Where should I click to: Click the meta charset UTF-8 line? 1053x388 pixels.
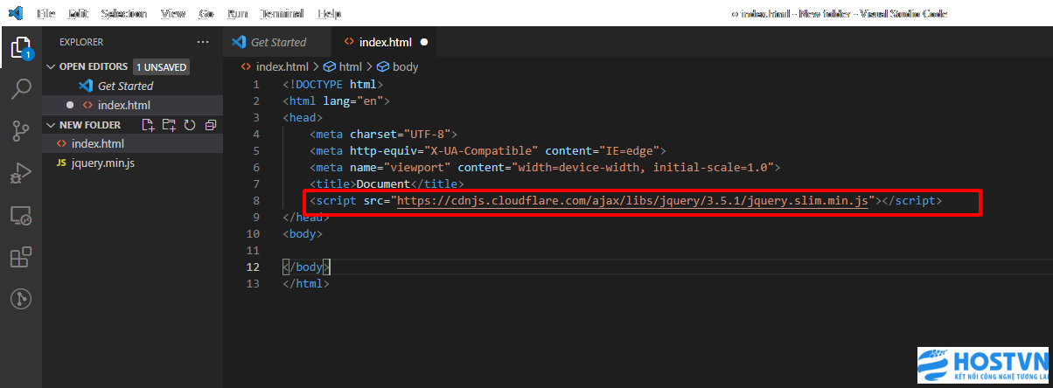pyautogui.click(x=384, y=135)
